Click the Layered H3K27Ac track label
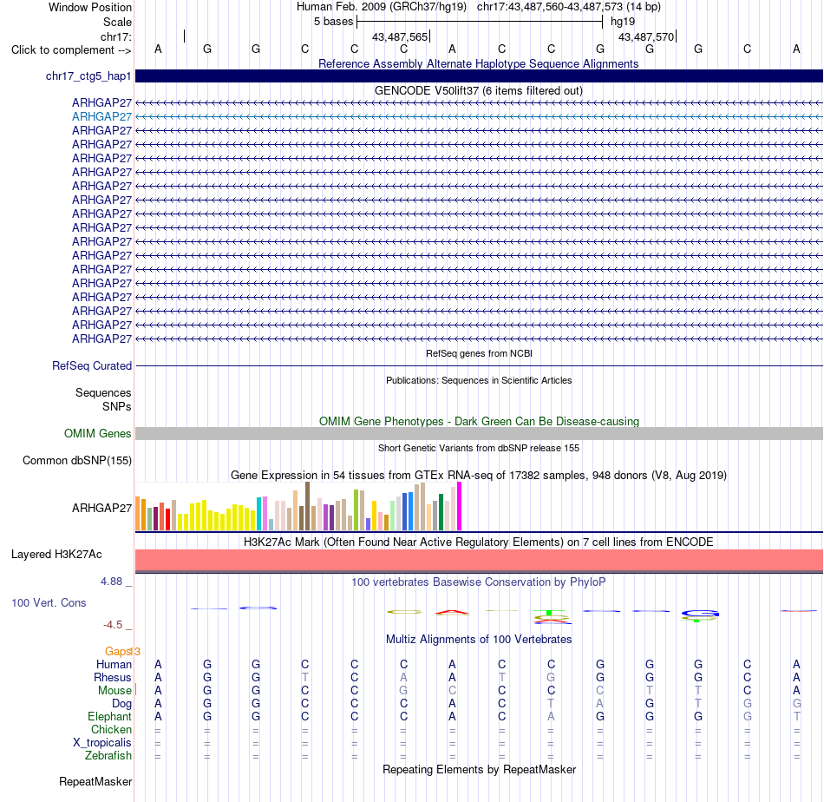 (x=56, y=555)
